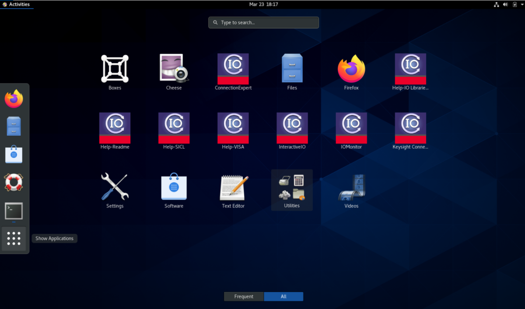Open the Boxes virtual machine app

[x=115, y=69]
